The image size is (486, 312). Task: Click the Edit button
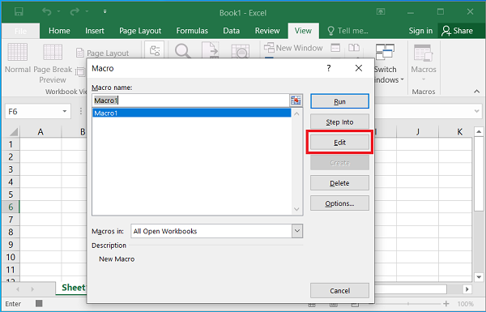pos(339,143)
